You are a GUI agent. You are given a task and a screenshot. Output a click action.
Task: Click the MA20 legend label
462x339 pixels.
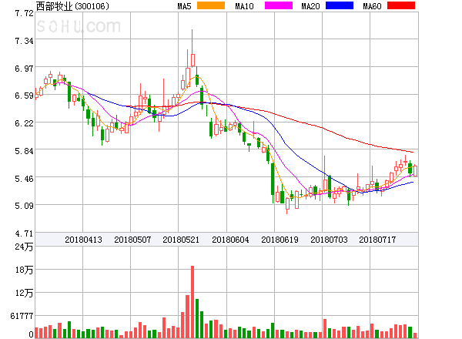coord(310,6)
